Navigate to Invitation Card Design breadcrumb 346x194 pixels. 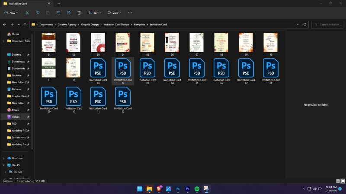(x=116, y=25)
